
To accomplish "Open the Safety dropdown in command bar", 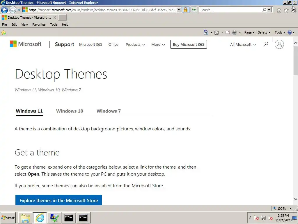I will (x=264, y=32).
